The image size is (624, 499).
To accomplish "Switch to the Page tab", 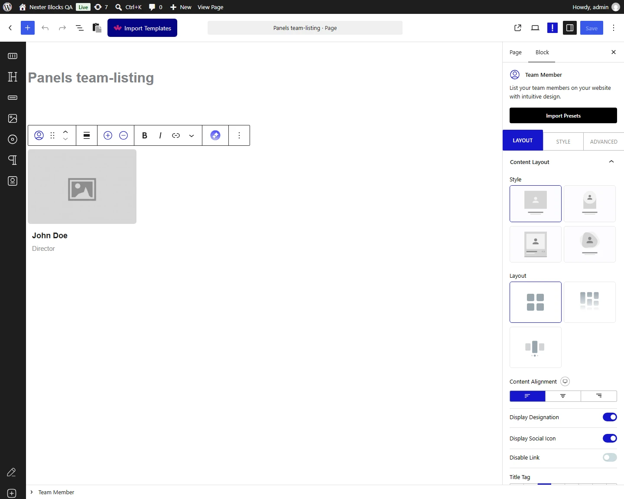I will tap(516, 52).
